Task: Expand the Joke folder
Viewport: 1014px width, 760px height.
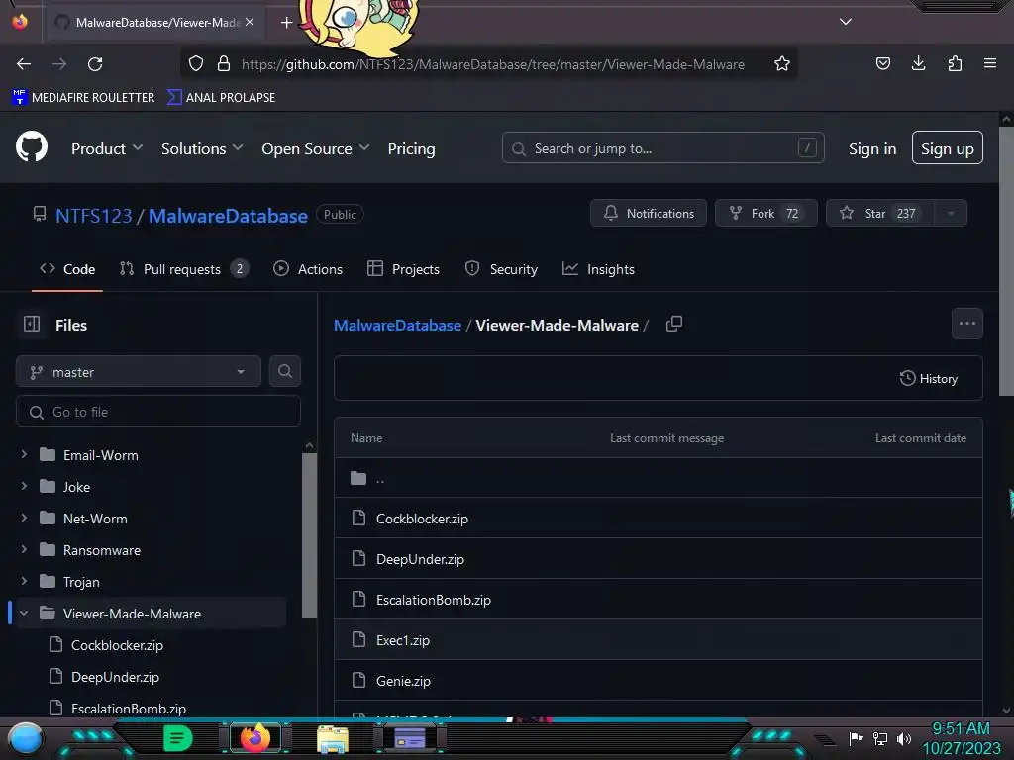Action: [24, 486]
